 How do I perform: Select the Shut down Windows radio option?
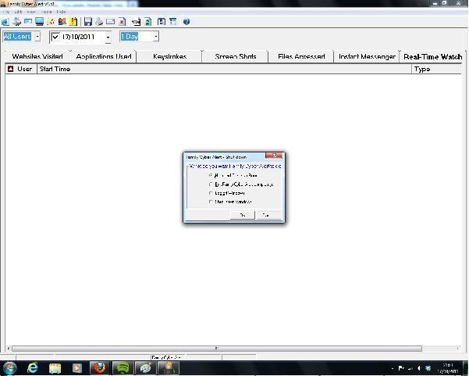[x=211, y=202]
